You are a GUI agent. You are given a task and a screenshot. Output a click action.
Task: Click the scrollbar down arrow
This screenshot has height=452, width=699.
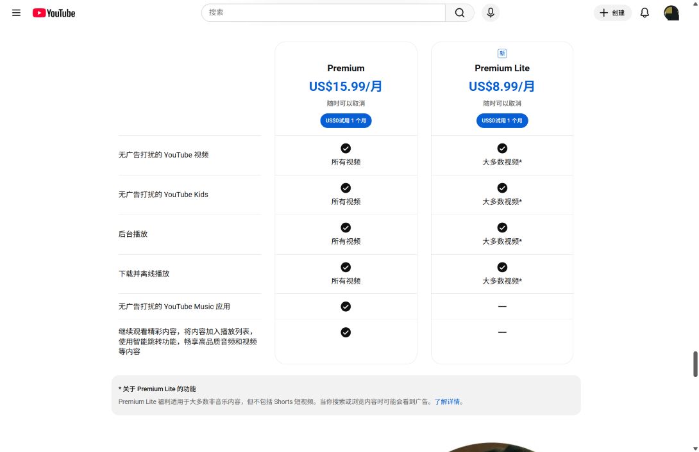(695, 448)
